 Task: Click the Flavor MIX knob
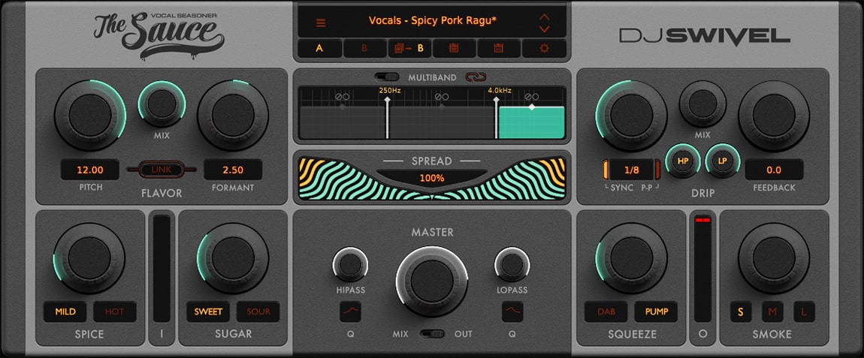click(162, 104)
